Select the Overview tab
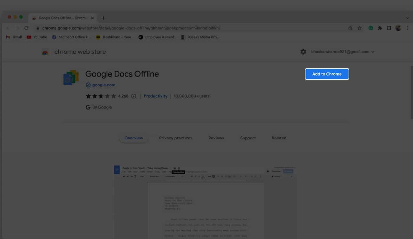 tap(134, 138)
